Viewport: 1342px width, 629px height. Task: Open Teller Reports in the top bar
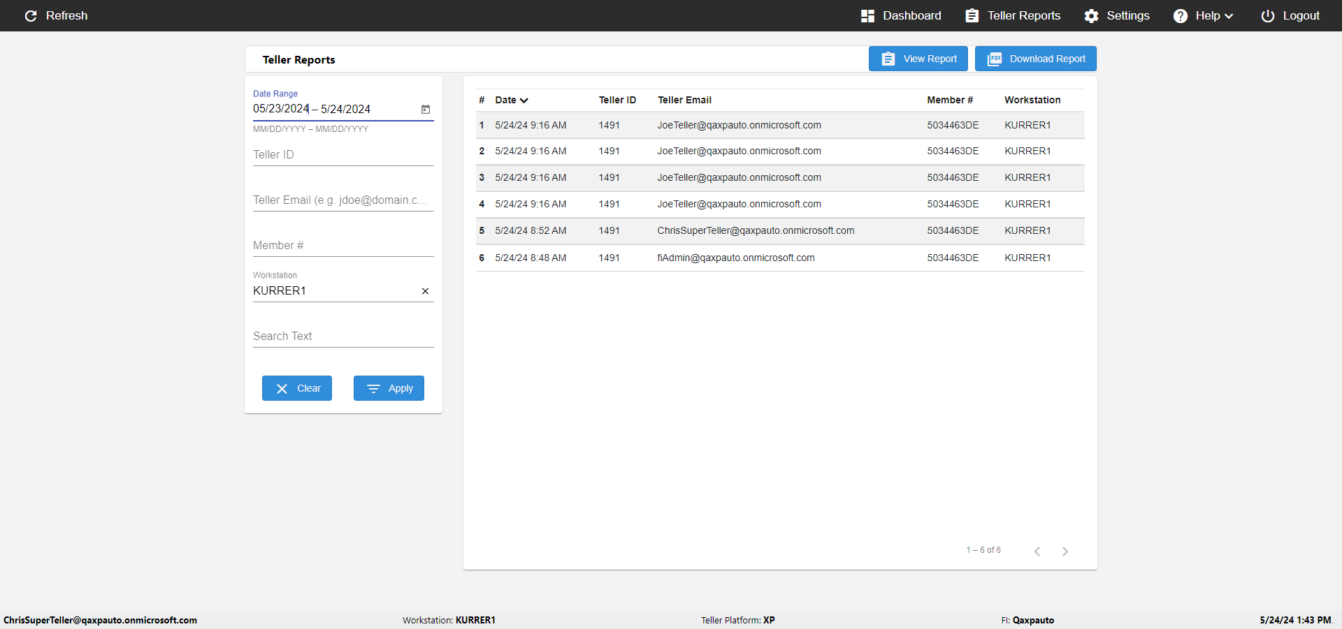(x=1013, y=15)
